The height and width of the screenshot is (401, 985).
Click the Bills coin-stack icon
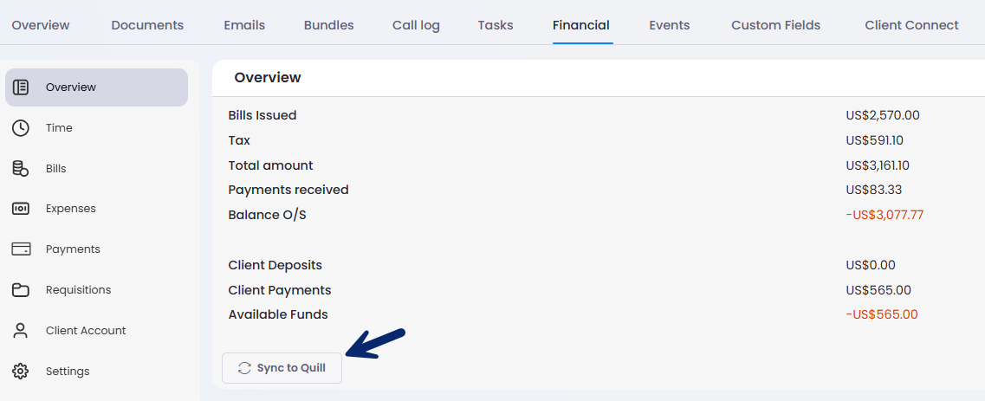coord(21,168)
